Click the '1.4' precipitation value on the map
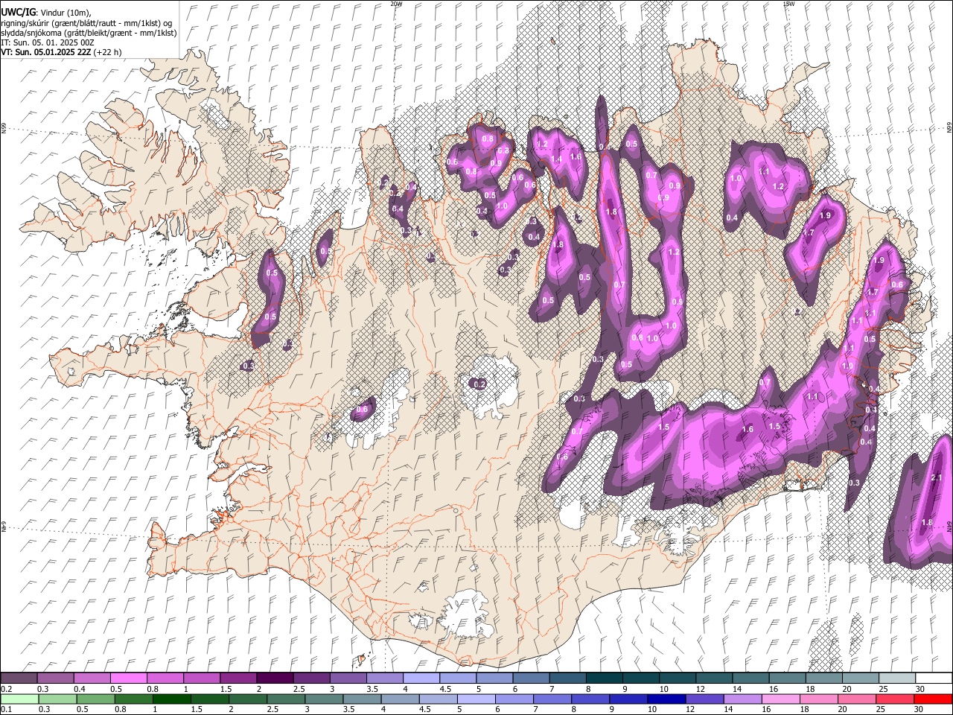Screen dimensions: 953x715 pos(556,159)
